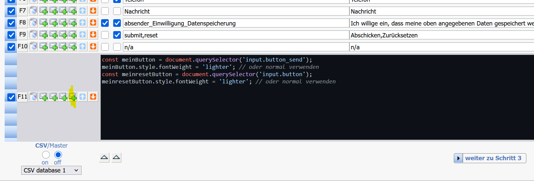Viewport: 534px width, 187px height.
Task: Click the yellow-highlighted add-field icon in row F11
Action: point(73,97)
